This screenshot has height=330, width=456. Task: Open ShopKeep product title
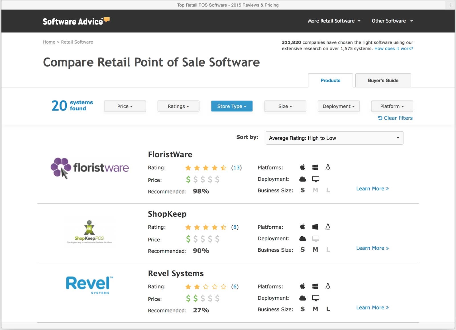click(167, 214)
